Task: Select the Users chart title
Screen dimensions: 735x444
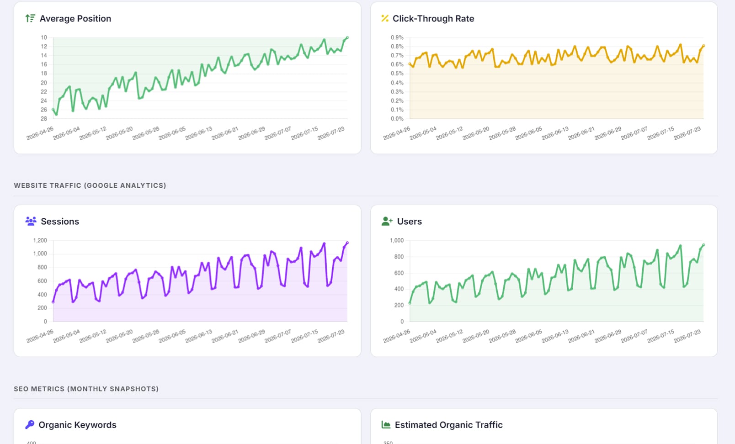Action: click(410, 222)
